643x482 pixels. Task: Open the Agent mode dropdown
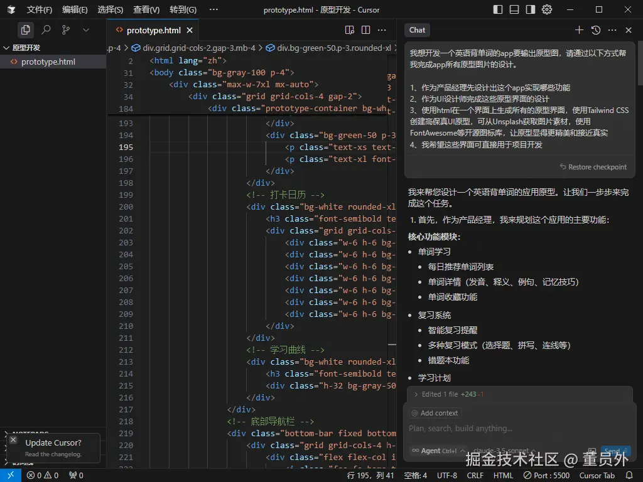point(438,451)
